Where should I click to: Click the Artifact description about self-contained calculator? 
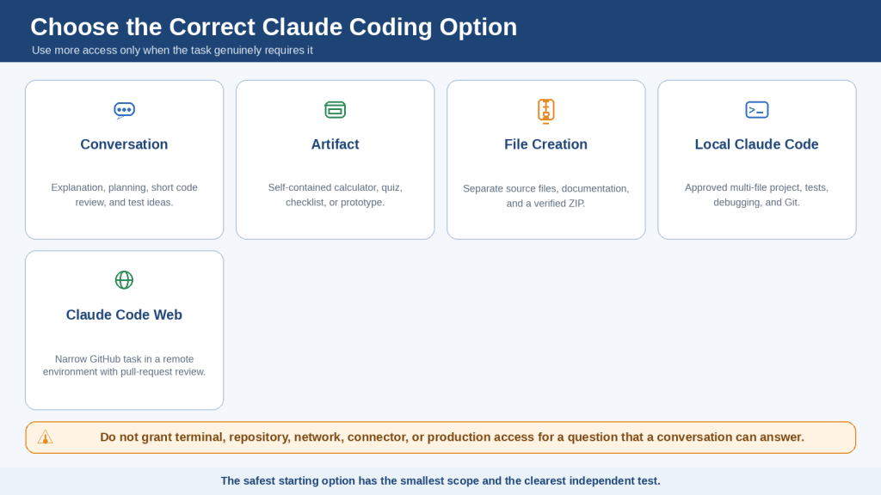click(335, 195)
